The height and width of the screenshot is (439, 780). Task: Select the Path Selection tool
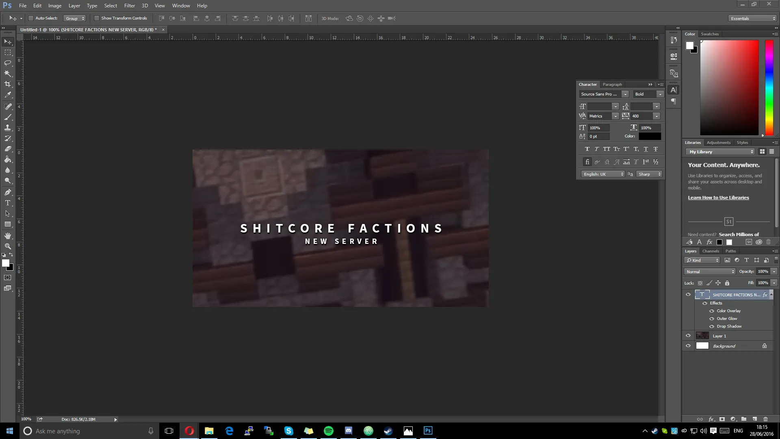tap(8, 213)
